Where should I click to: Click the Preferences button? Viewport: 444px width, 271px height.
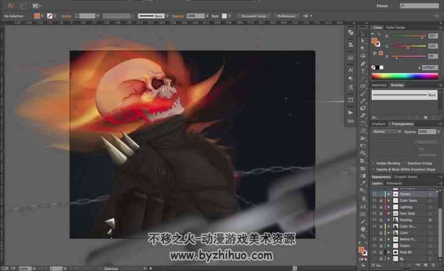pos(286,16)
